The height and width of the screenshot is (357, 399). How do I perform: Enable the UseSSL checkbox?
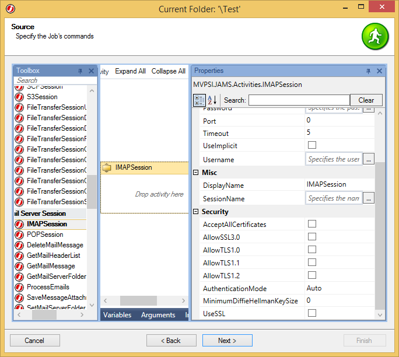tap(312, 313)
